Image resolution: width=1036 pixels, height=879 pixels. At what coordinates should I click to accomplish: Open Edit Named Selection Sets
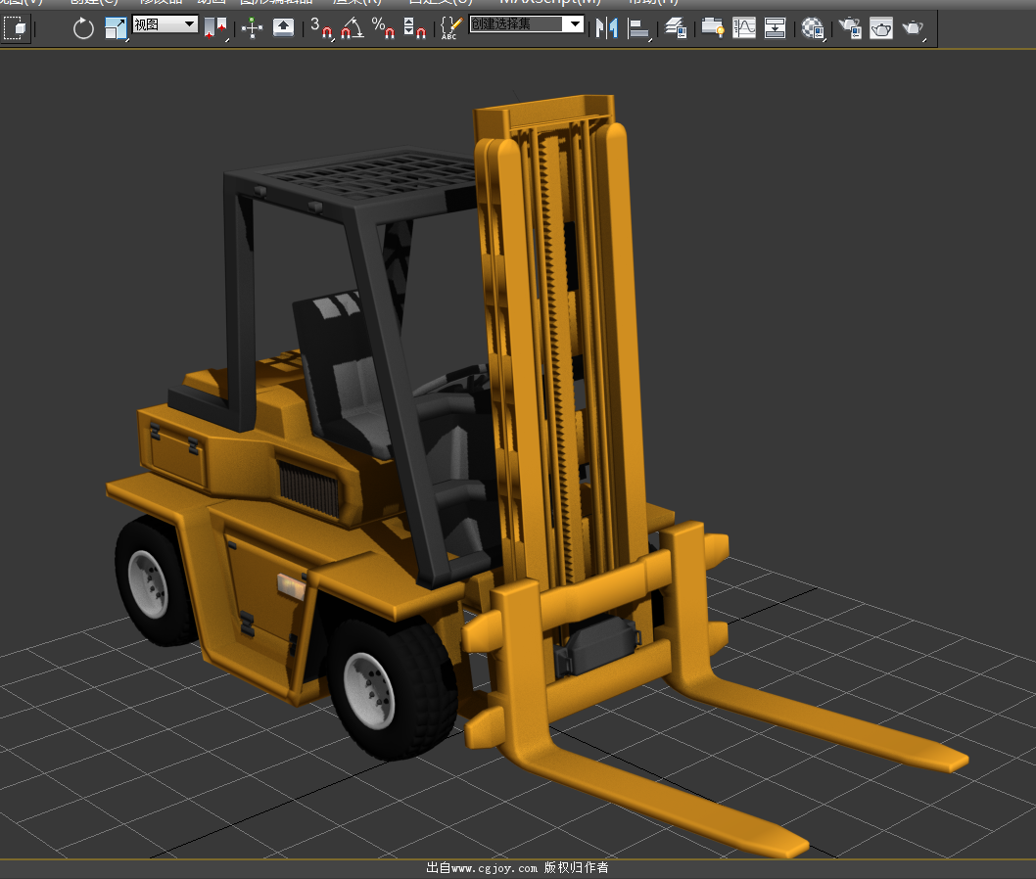449,27
